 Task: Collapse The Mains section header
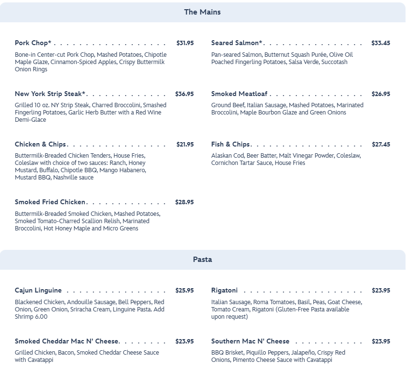coord(202,12)
